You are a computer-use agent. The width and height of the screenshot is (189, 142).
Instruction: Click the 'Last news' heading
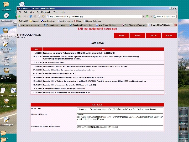[x=97, y=43]
